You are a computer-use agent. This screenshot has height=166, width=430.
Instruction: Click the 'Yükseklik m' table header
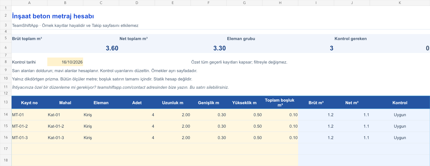[244, 103]
